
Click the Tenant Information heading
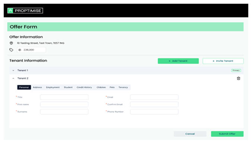pyautogui.click(x=28, y=60)
